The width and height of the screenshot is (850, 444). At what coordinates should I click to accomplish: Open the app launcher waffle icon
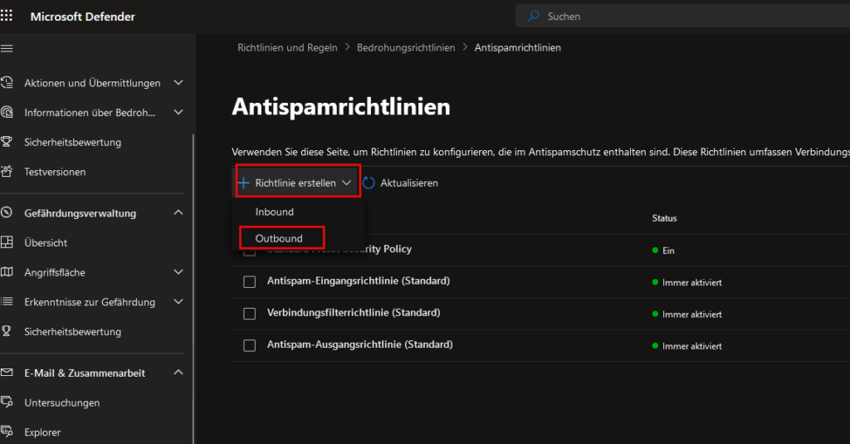pyautogui.click(x=7, y=16)
